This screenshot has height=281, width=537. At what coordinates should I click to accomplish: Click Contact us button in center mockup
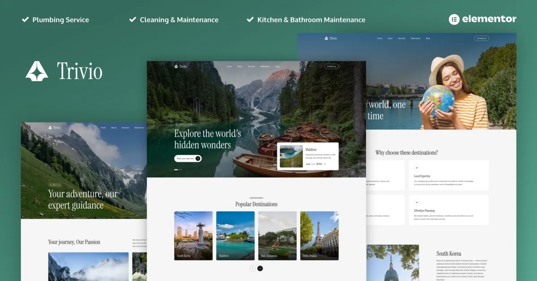[x=331, y=66]
